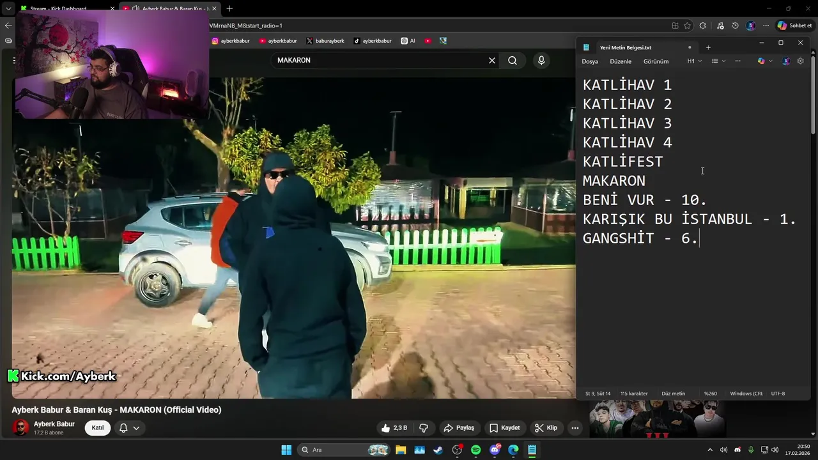Save the video with Kaydet
818x460 pixels.
[504, 428]
